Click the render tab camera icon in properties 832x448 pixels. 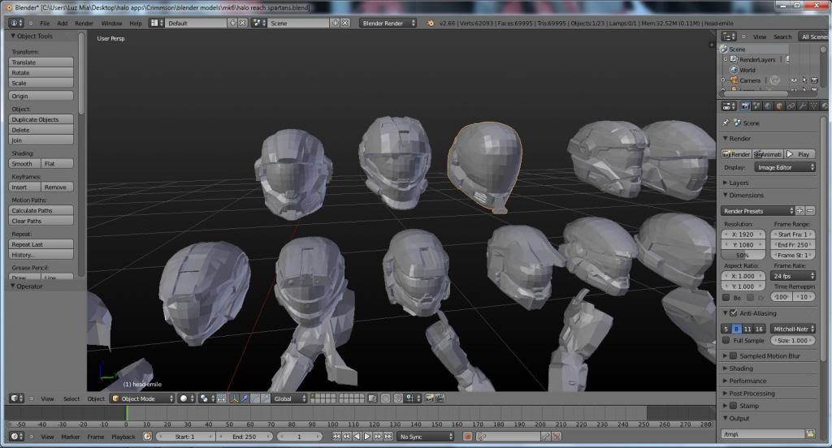pos(746,106)
